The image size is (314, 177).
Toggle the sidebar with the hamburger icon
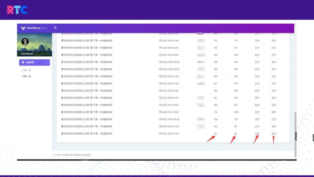55,28
